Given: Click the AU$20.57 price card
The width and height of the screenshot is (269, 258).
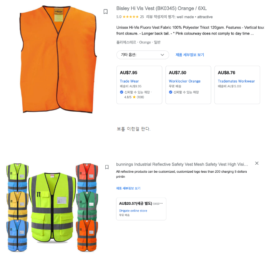Looking at the screenshot, I should click(141, 208).
